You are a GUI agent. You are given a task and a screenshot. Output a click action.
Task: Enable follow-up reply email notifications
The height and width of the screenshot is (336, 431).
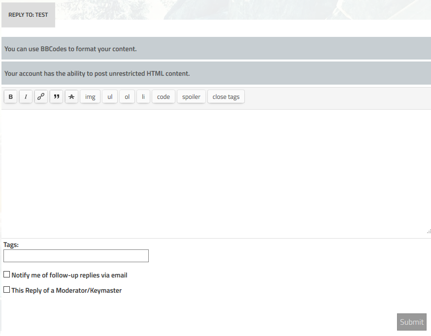point(7,275)
